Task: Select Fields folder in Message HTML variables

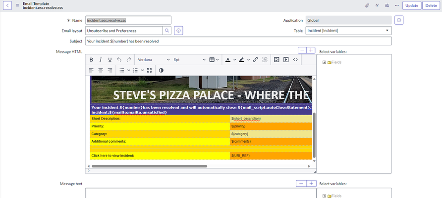Action: coord(334,62)
